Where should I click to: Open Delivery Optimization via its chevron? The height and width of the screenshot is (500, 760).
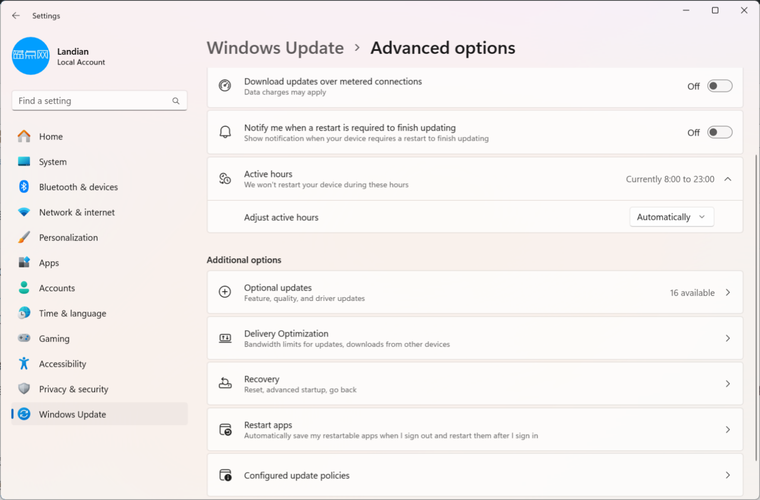click(728, 338)
